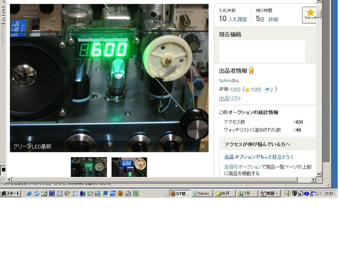339x254 pixels.
Task: Click 注目のオークション link
Action: point(242,167)
